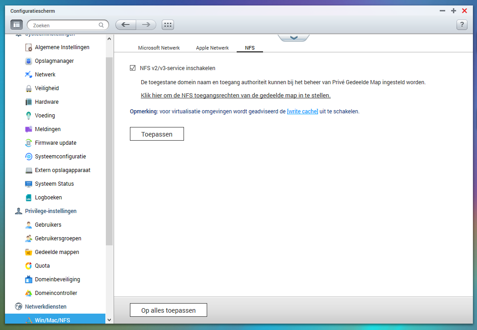Go back with the left arrow button
This screenshot has height=330, width=477.
coord(126,25)
